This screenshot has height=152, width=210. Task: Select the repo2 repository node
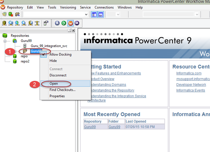[x=25, y=61]
